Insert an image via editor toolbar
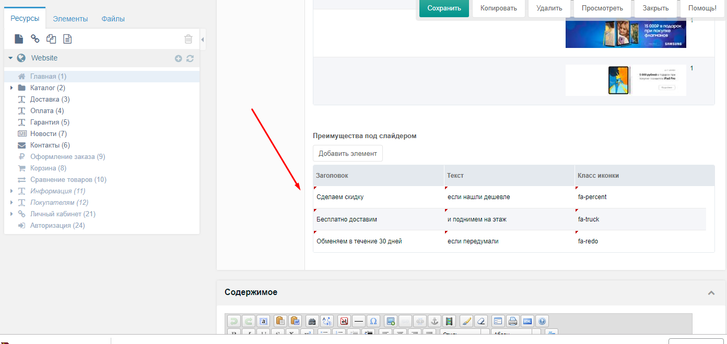This screenshot has width=727, height=344. 391,321
